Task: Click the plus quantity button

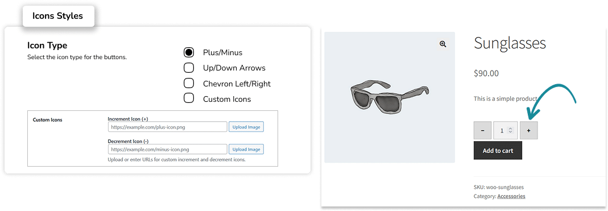Action: pyautogui.click(x=528, y=131)
